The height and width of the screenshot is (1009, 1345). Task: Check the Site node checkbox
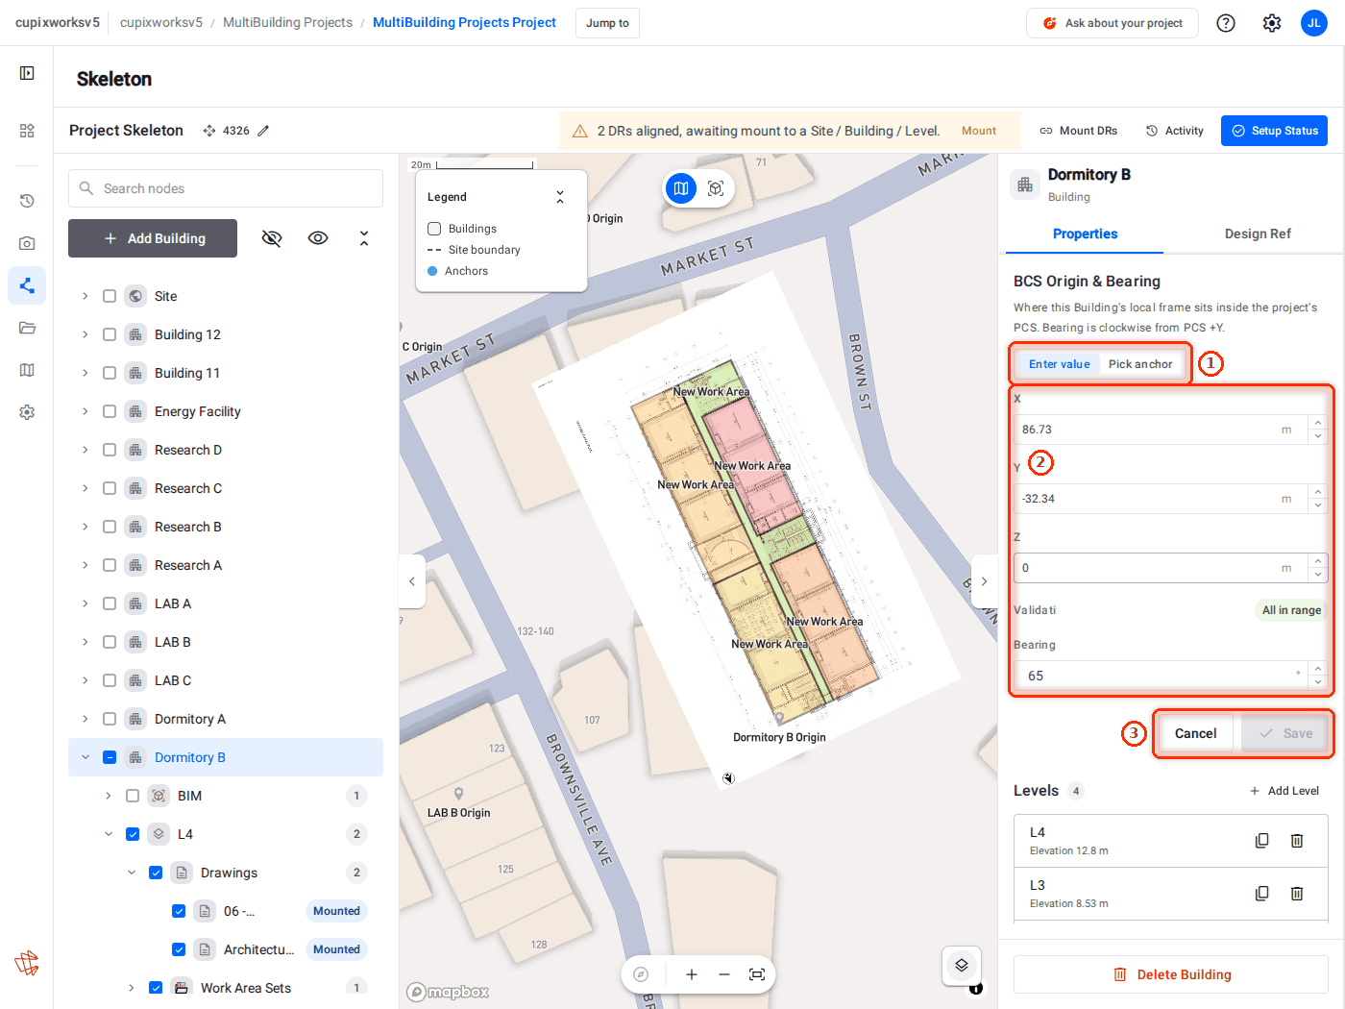[110, 296]
